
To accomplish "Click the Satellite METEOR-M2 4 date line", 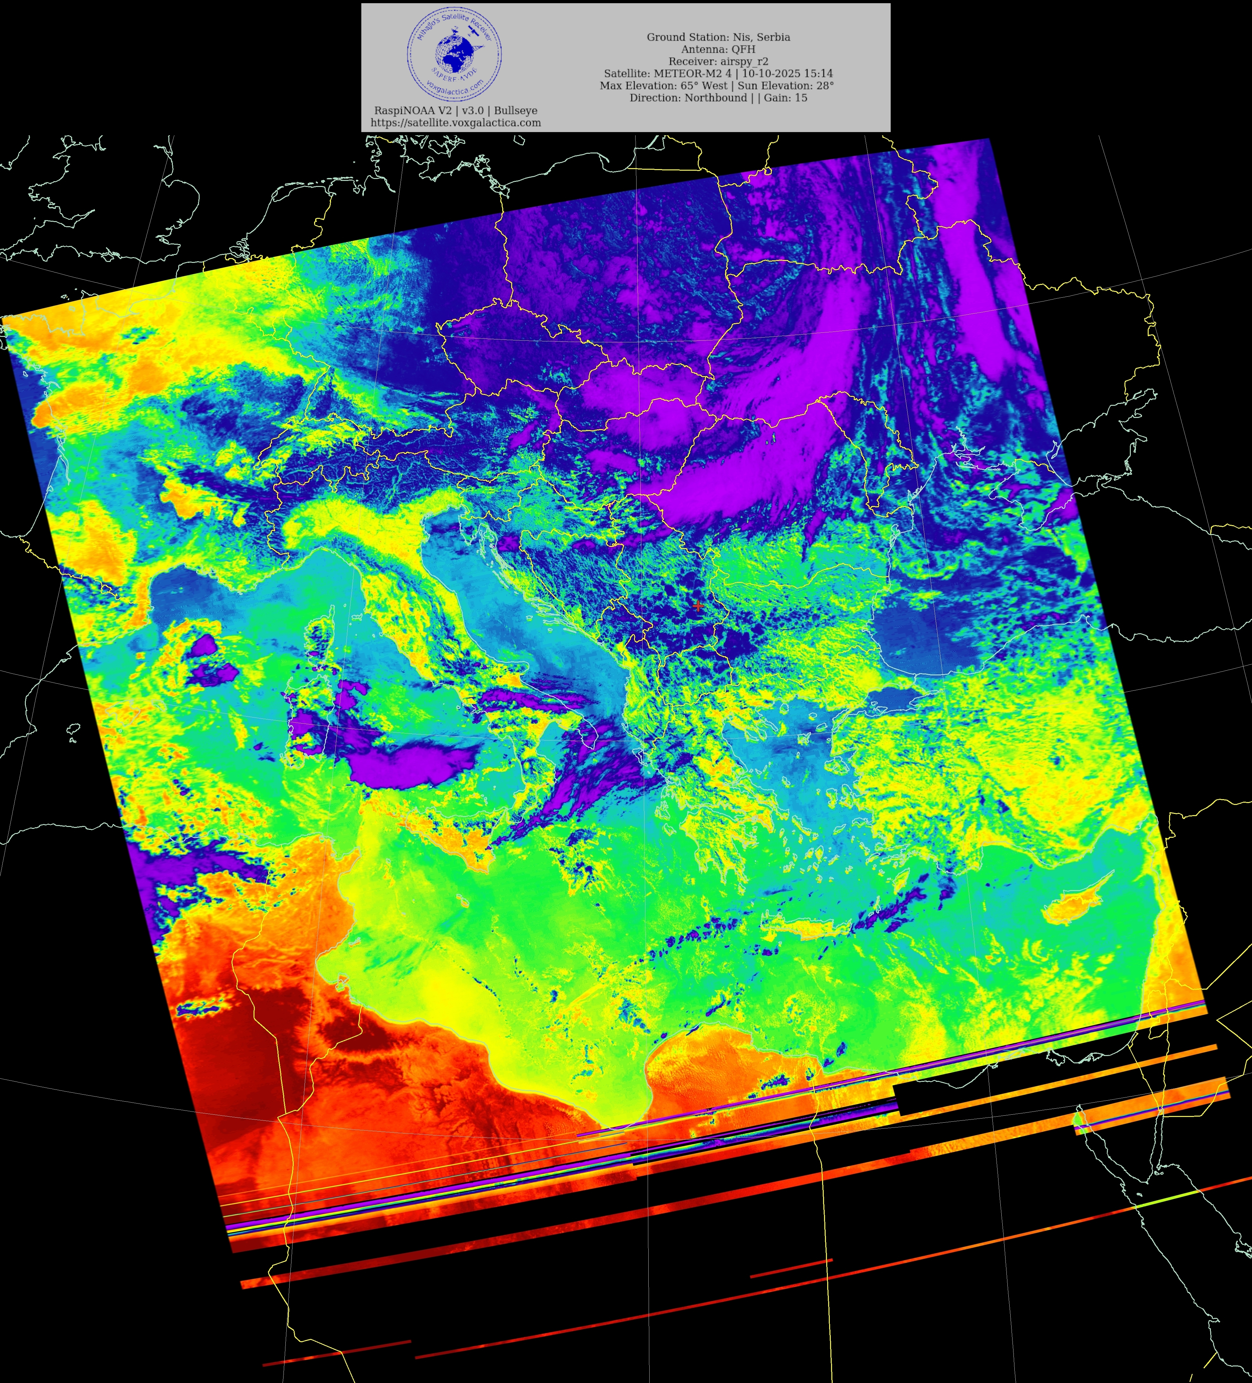I will [x=718, y=73].
